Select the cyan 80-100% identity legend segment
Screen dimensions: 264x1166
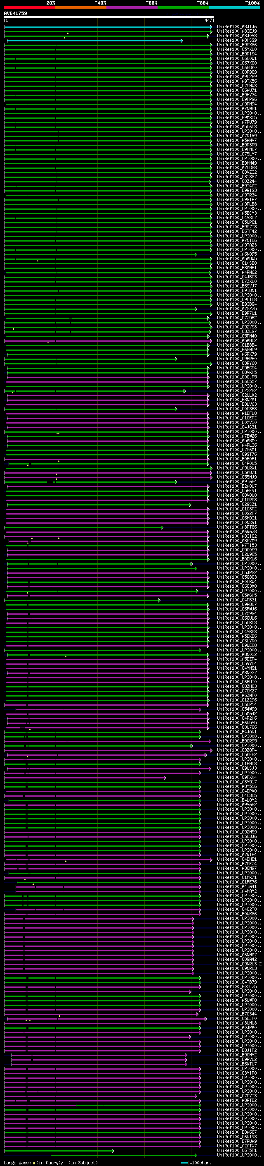pyautogui.click(x=235, y=7)
